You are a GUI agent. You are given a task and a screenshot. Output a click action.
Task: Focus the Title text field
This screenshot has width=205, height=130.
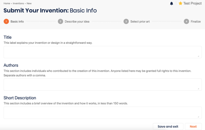[102, 52]
